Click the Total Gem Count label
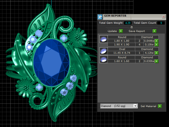The image size is (169, 127). click(145, 23)
